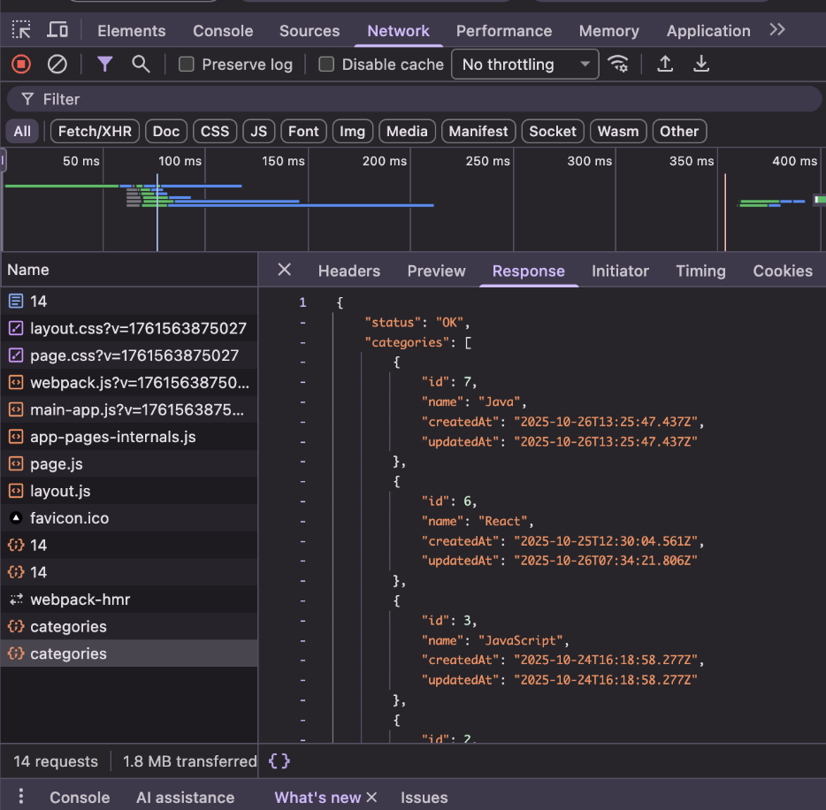
Task: Toggle the device toolbar icon
Action: point(57,30)
